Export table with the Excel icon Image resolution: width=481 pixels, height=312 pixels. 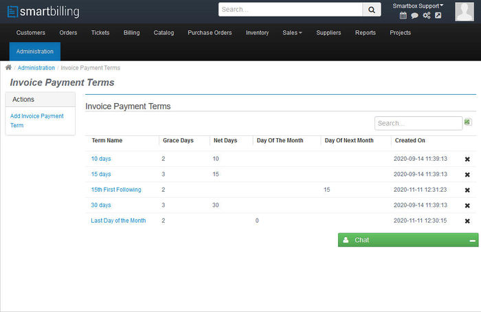click(x=467, y=122)
